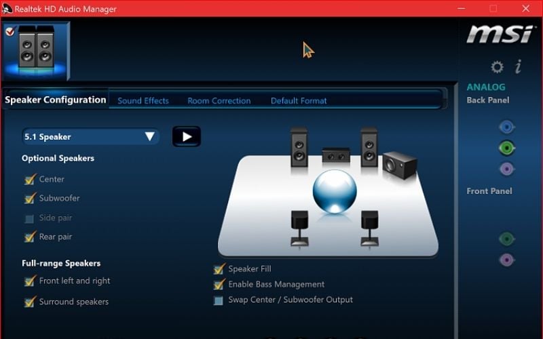Screen dimensions: 543x339
Task: Click the Optional Speakers heading
Action: point(58,158)
